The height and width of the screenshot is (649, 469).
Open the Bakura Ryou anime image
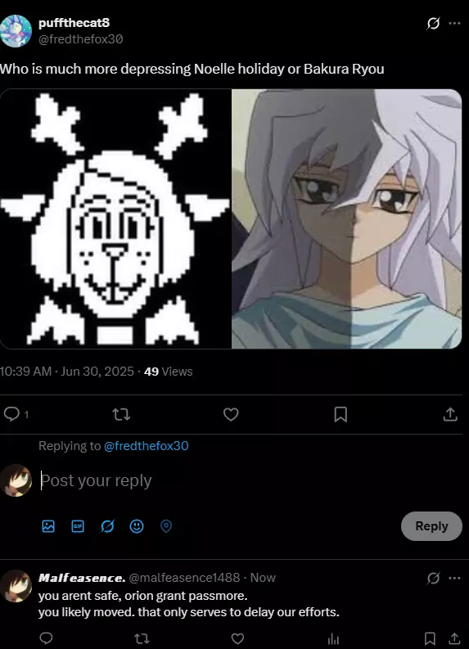[347, 219]
